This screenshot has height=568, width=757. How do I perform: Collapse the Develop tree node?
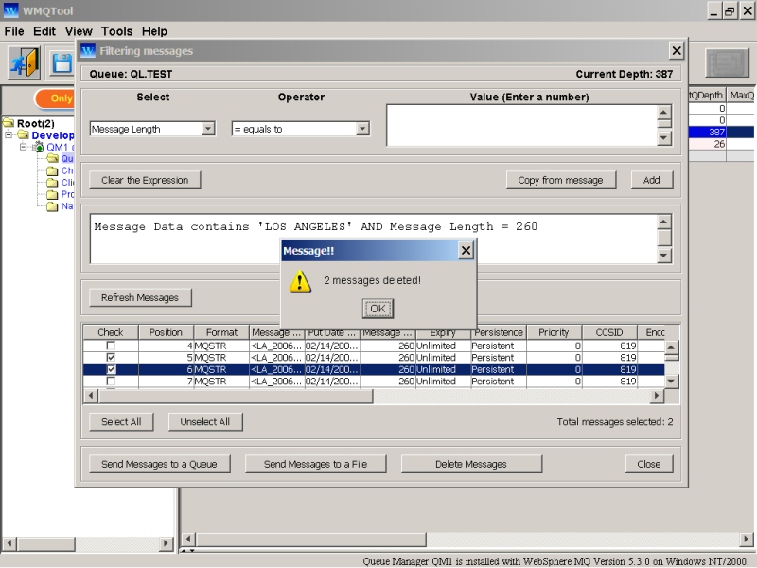[9, 134]
